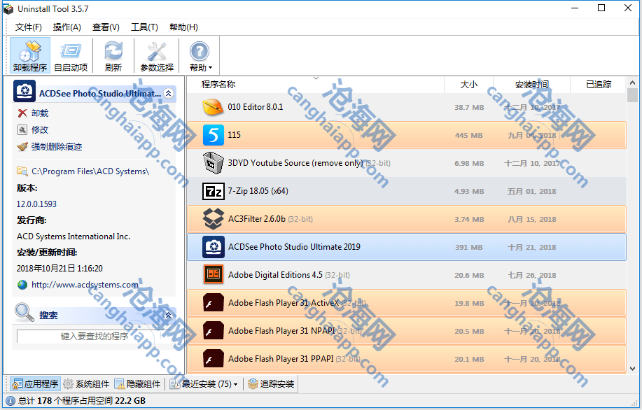Switch to System components (系统组件) tab
The height and width of the screenshot is (410, 642).
(x=86, y=384)
